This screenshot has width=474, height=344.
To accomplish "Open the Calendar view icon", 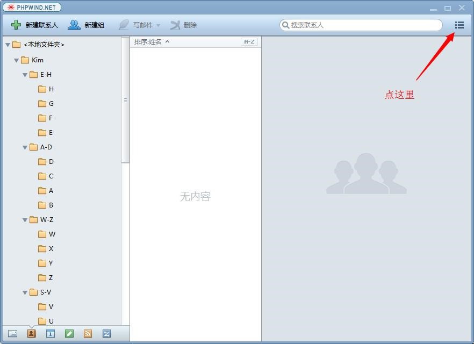I will pos(51,333).
